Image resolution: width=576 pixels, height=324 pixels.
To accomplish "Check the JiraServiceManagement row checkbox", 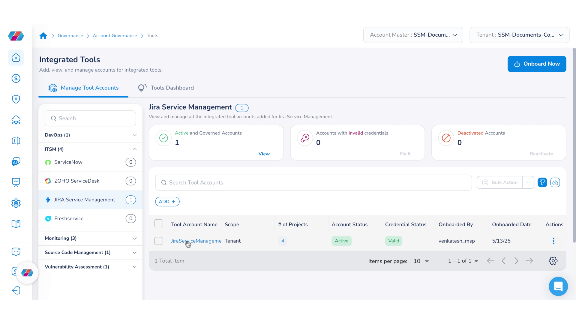I will [x=158, y=241].
